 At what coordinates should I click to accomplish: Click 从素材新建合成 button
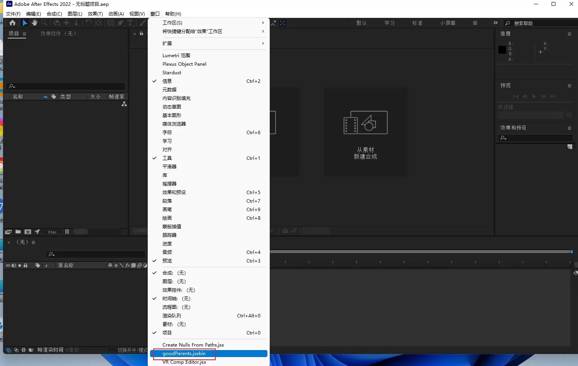[365, 132]
